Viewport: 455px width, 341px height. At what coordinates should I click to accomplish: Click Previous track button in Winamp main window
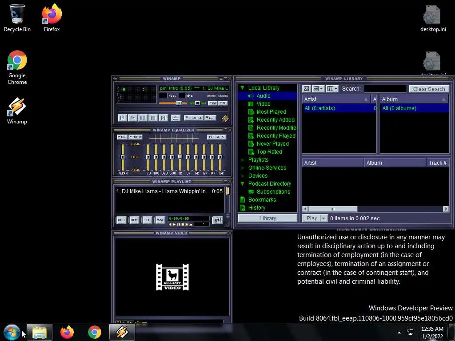click(x=123, y=118)
